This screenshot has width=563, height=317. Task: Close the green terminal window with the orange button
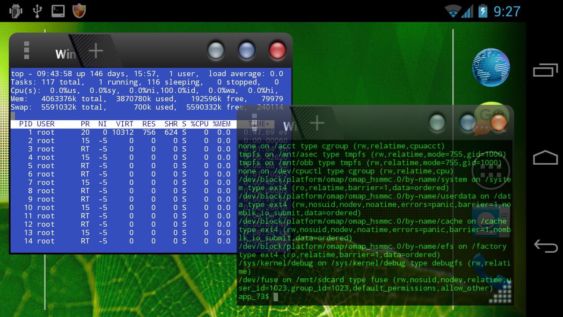pos(499,123)
